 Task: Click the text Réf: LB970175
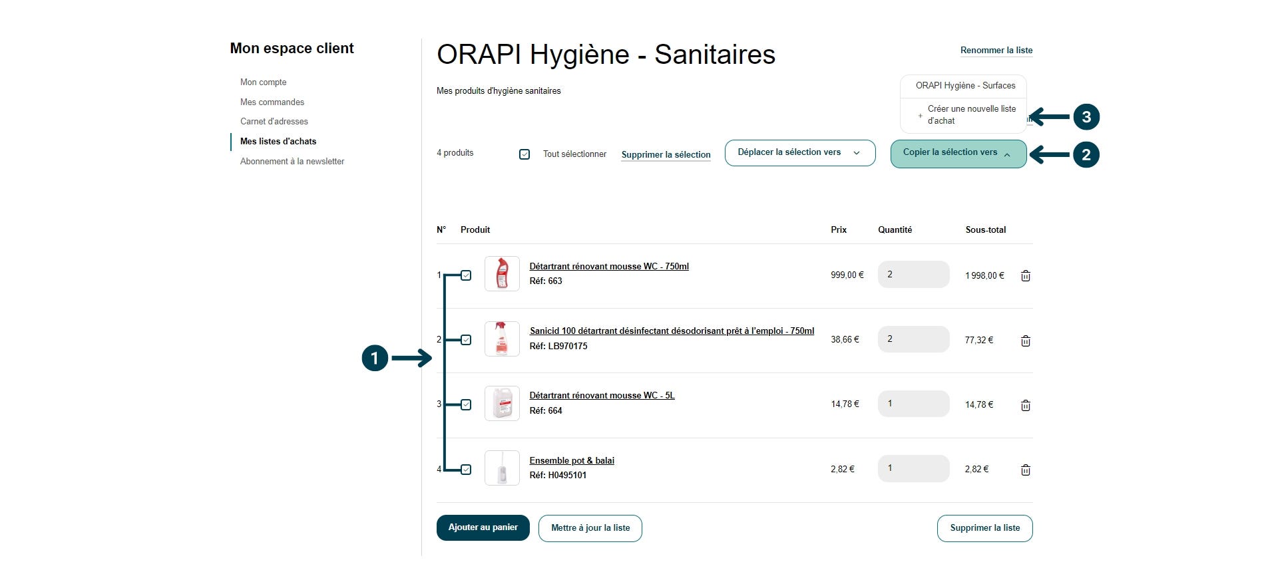coord(558,347)
